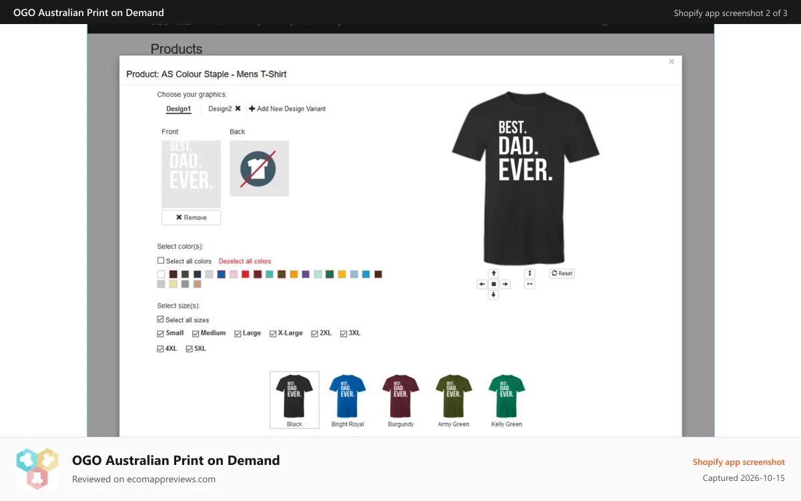Image resolution: width=801 pixels, height=501 pixels.
Task: Choose the dark brown color swatch
Action: point(378,275)
